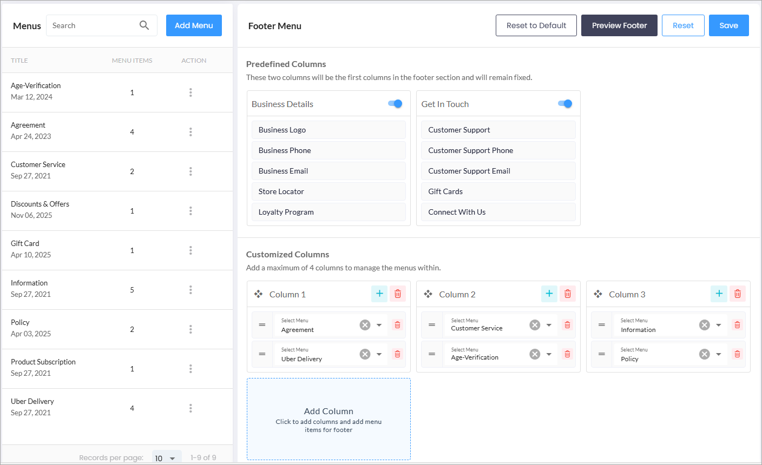This screenshot has height=465, width=762.
Task: Click the plus icon on Column 1
Action: coord(379,294)
